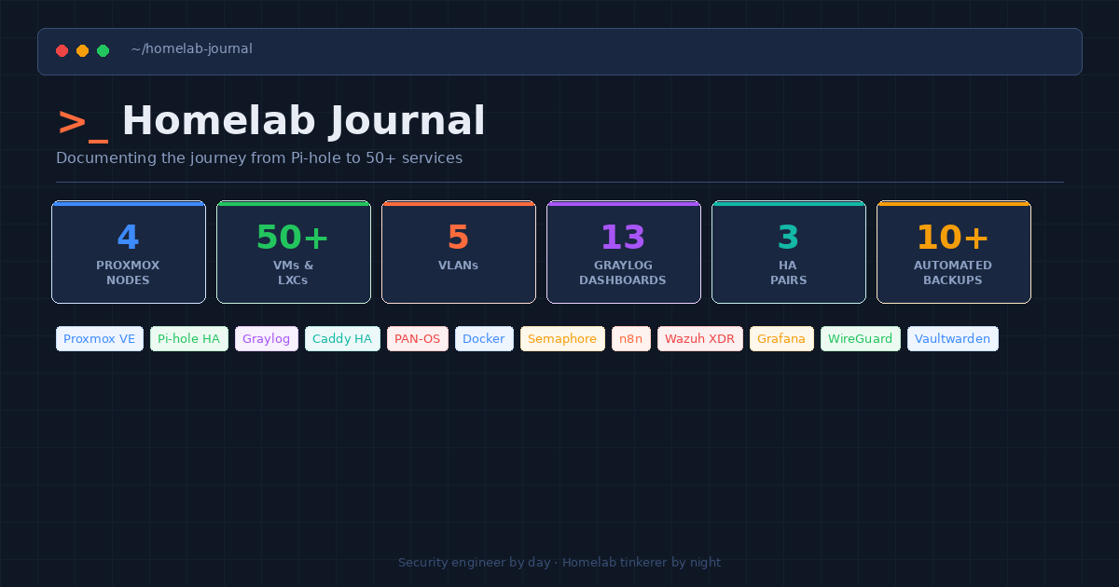This screenshot has height=587, width=1119.
Task: Click the subtitle about Pi-hole to 50+ services
Action: point(259,158)
